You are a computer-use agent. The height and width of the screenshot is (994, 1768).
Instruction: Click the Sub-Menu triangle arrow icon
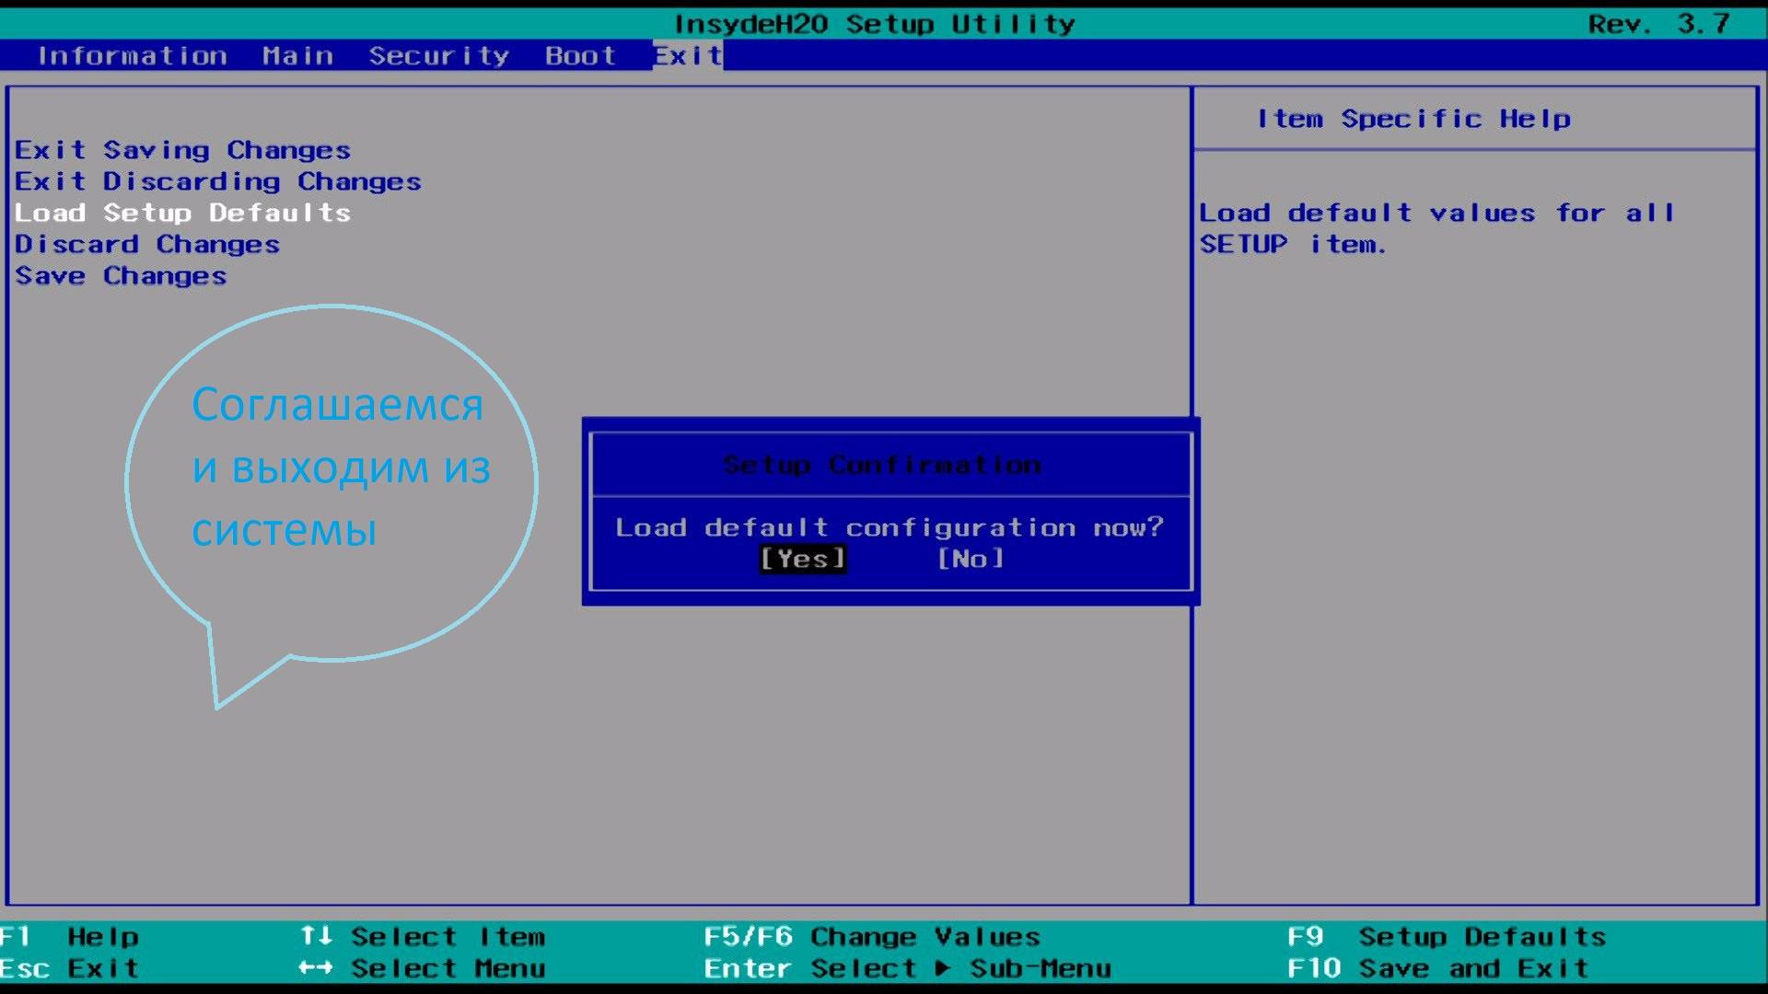tap(943, 968)
